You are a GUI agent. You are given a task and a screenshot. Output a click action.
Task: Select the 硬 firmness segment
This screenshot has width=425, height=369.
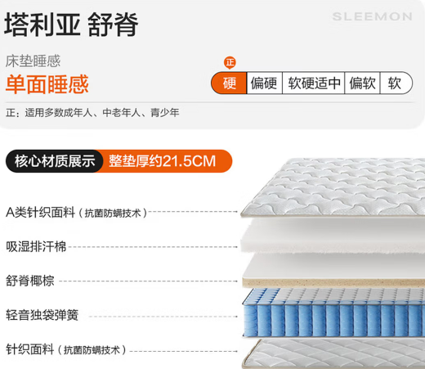pyautogui.click(x=229, y=83)
